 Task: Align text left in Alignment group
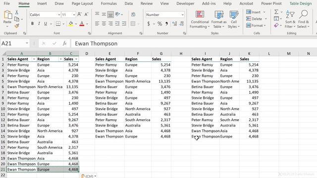[97, 24]
